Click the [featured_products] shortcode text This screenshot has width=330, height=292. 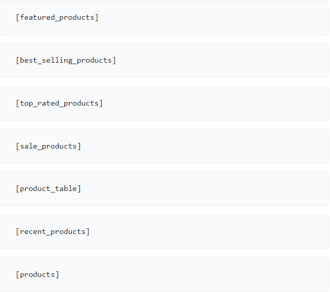tap(57, 17)
